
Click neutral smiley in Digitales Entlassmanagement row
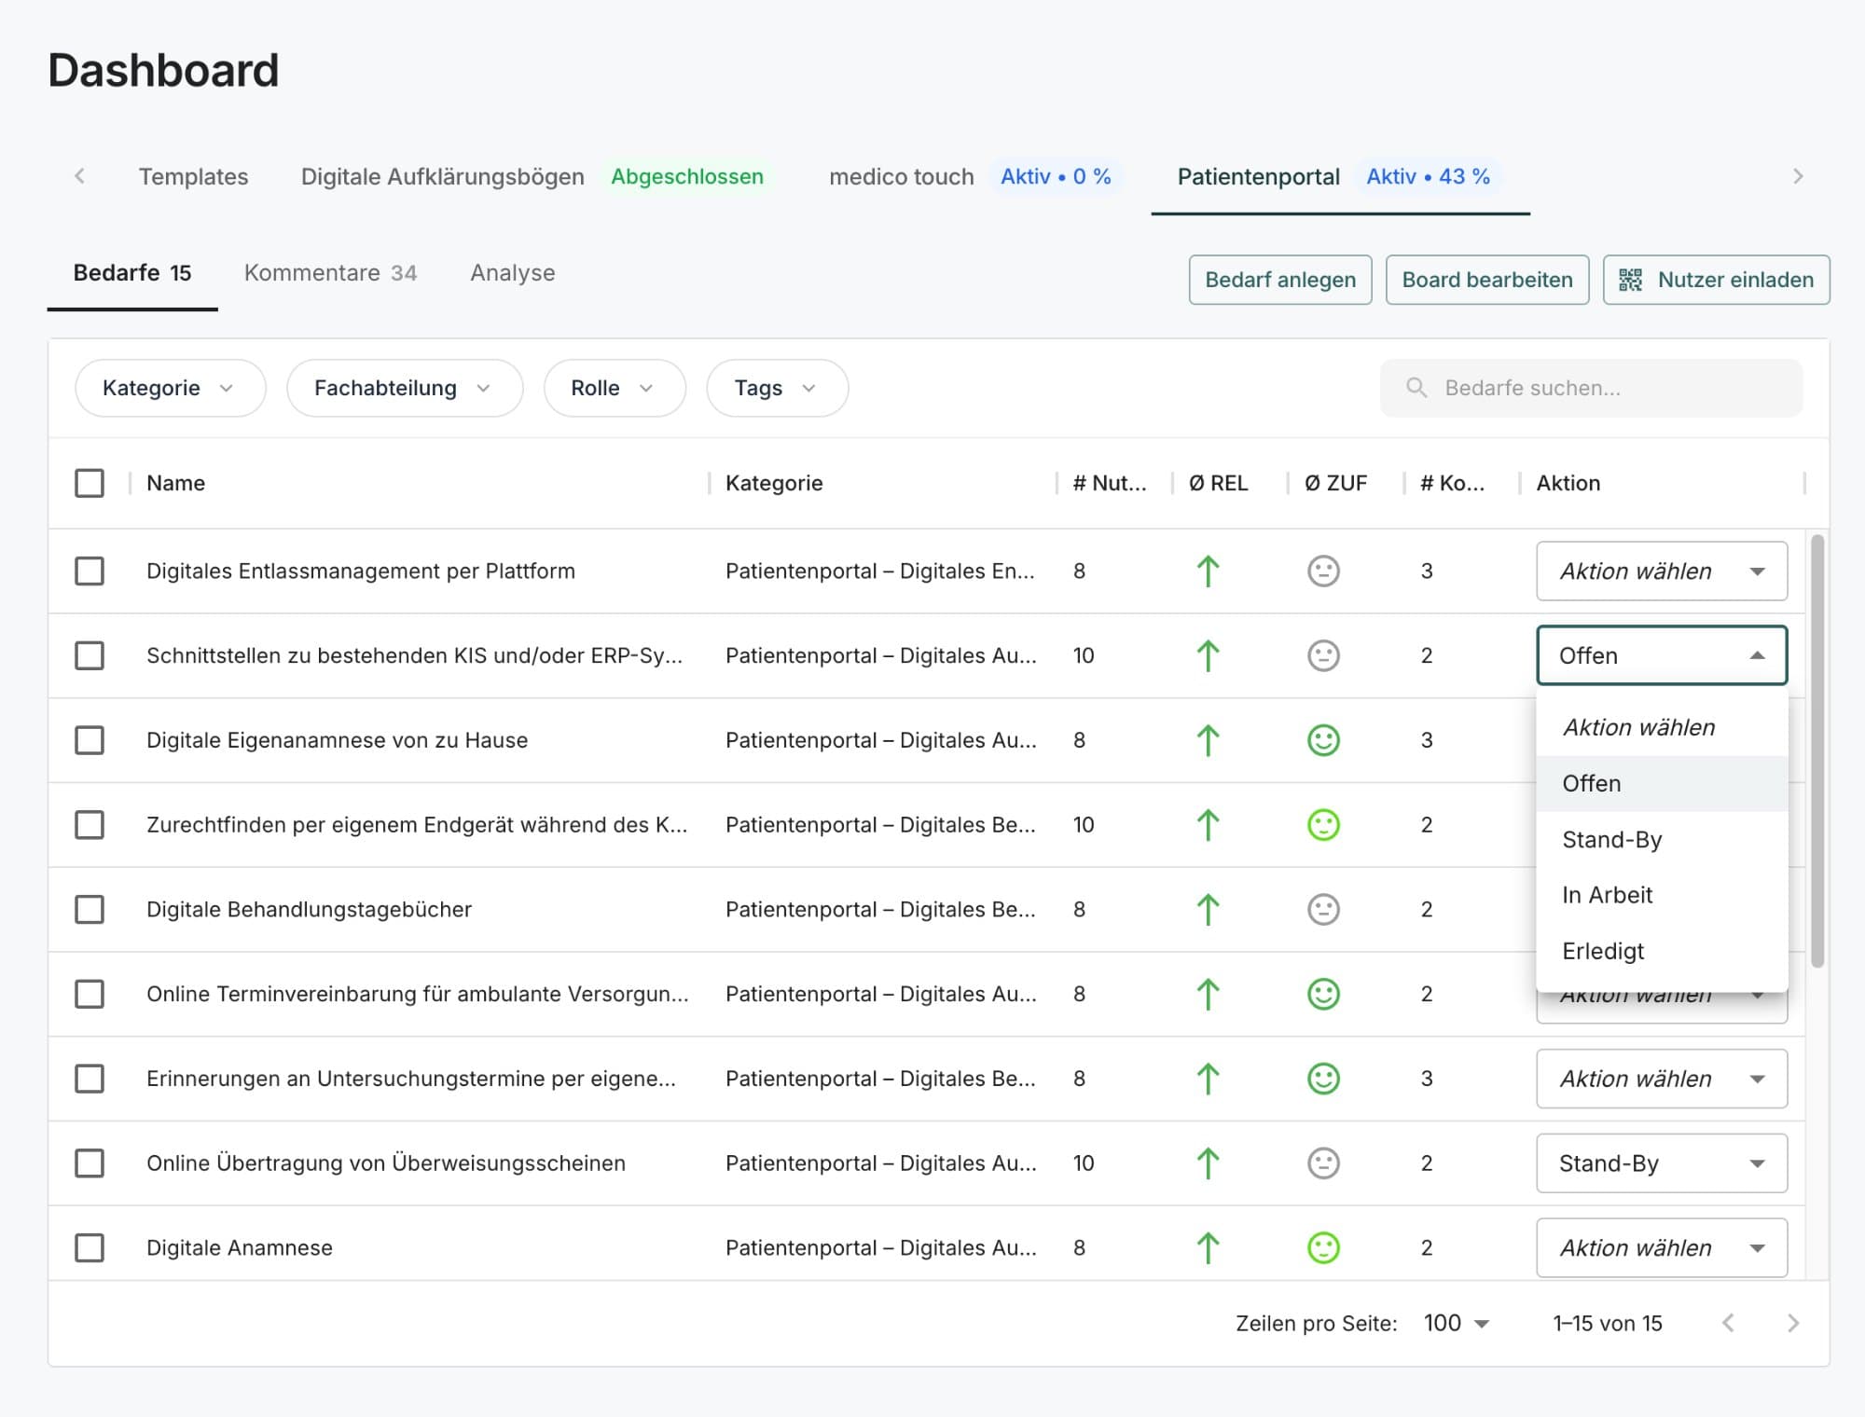[x=1323, y=571]
